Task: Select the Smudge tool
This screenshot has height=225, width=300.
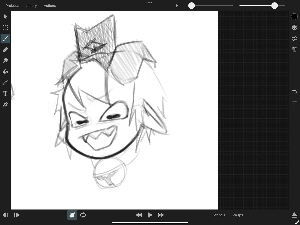Action: 5,61
